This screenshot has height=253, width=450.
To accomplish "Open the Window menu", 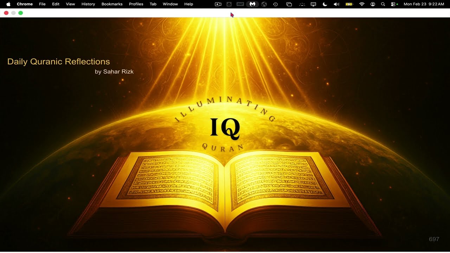I will [x=170, y=4].
